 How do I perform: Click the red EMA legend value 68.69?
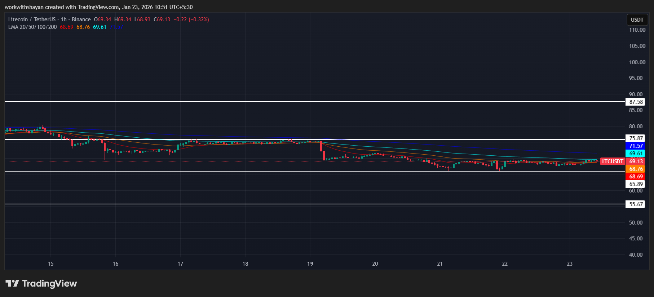point(67,27)
